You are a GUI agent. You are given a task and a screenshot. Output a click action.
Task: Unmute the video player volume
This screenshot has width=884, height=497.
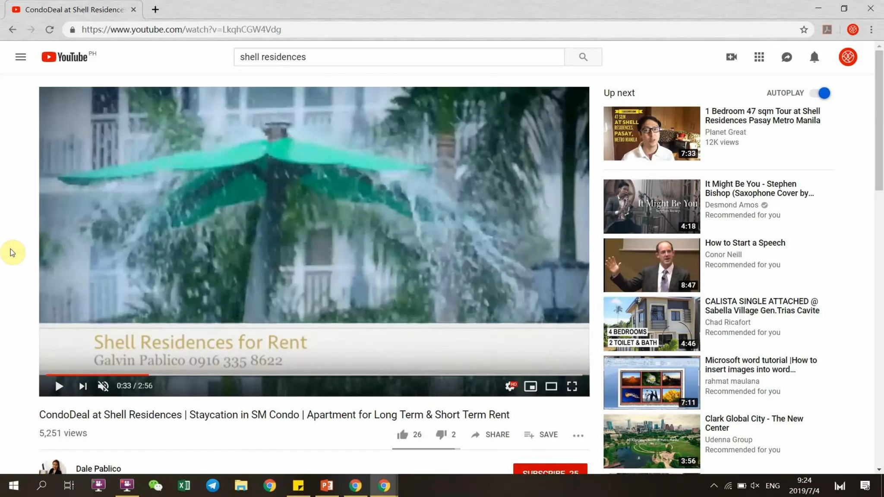coord(103,386)
